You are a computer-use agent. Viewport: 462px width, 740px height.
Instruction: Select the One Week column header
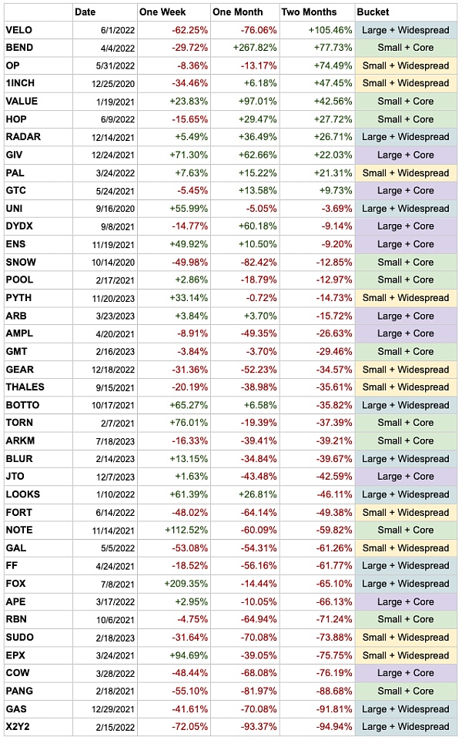click(162, 12)
